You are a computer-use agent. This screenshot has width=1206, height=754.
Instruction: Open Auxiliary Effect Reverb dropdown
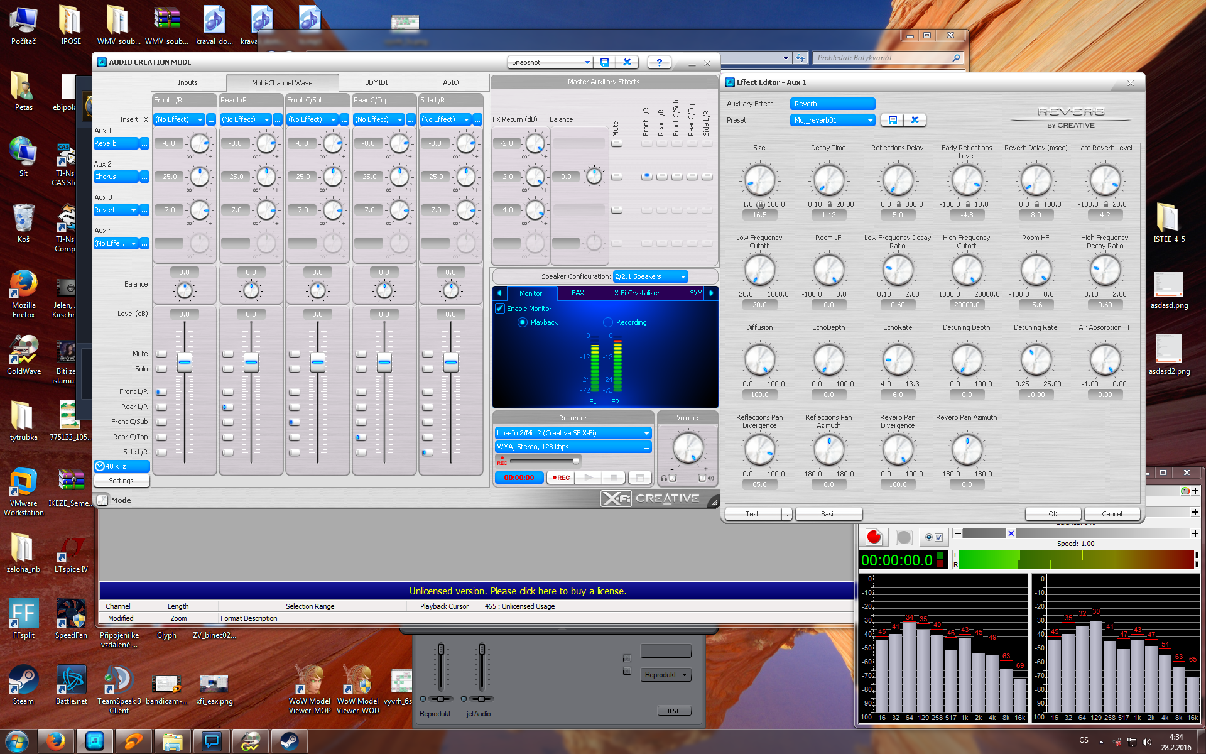click(832, 104)
